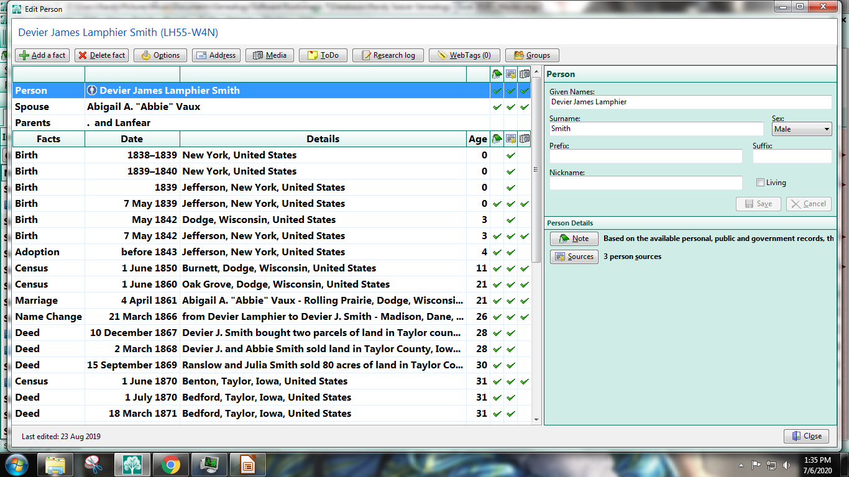849x477 pixels.
Task: Click the Close button
Action: pyautogui.click(x=806, y=436)
